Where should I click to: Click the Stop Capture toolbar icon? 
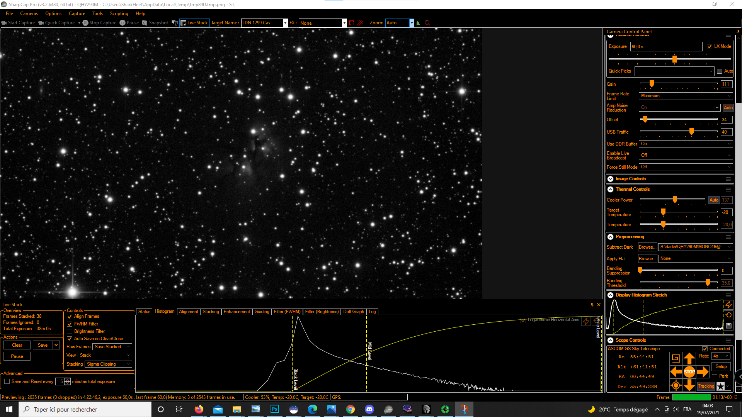pos(85,23)
